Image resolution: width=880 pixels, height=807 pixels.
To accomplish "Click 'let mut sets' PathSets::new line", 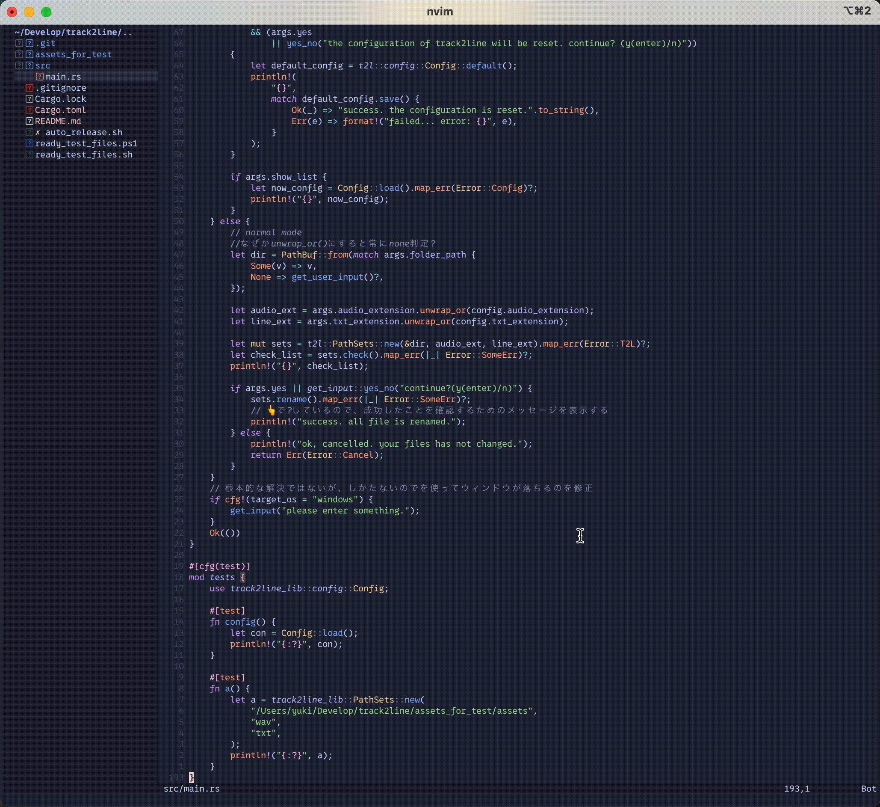I will coord(440,344).
